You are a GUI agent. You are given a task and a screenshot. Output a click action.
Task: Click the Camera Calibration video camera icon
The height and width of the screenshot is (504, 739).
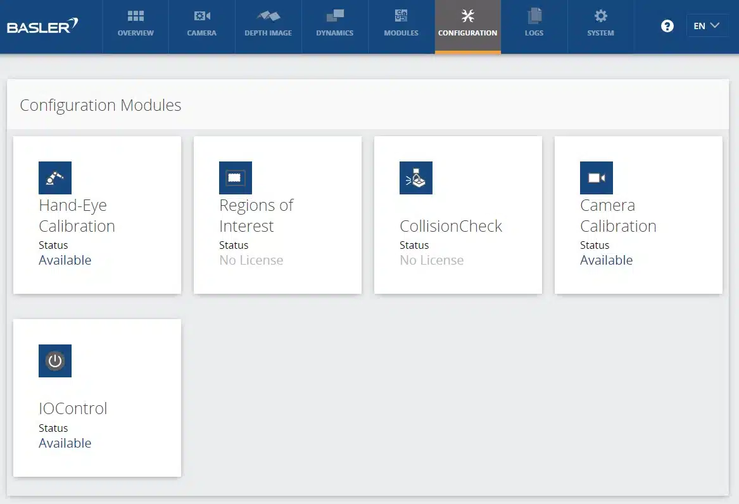pos(597,178)
